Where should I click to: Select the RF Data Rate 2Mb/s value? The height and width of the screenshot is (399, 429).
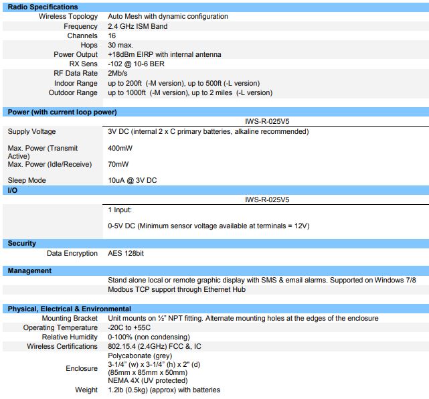[118, 74]
